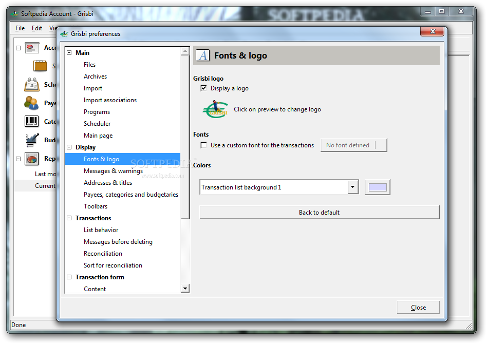Select Files in preferences tree

click(89, 65)
